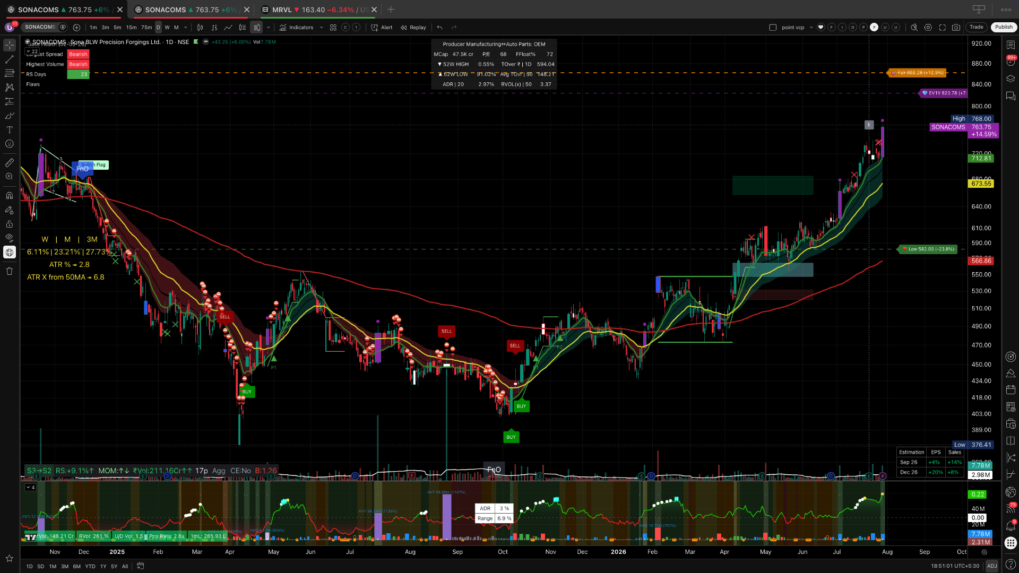Open chart settings hexagon icon

tap(928, 28)
